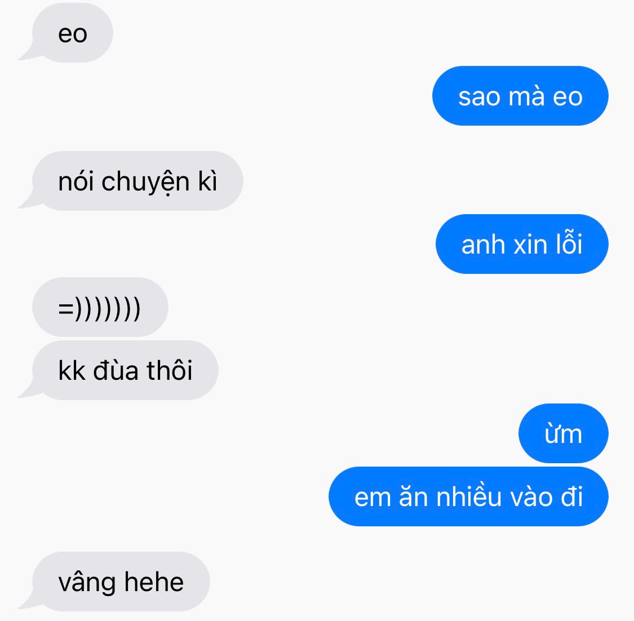Tap the sent bubble "sao mà eo"
634x621 pixels.
[520, 96]
